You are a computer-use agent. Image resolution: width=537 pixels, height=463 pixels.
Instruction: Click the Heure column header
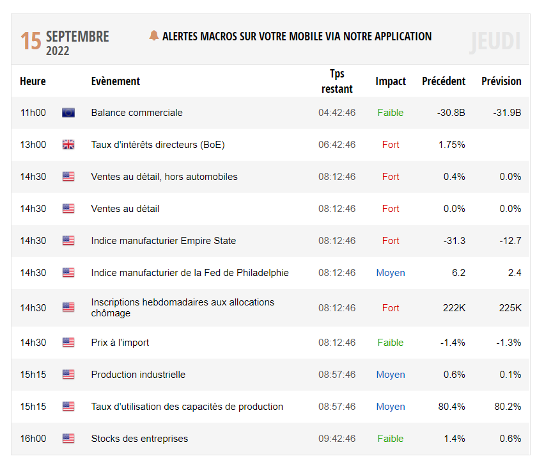click(33, 81)
